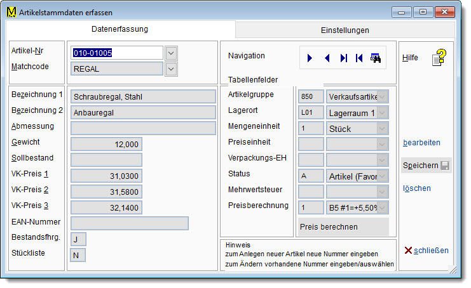
Task: Click the bearbeiten link
Action: click(x=421, y=143)
